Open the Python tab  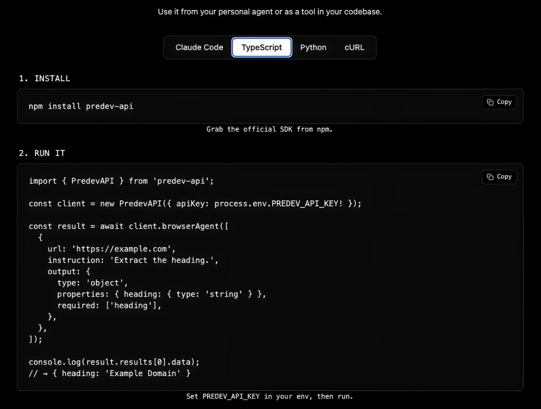(x=313, y=47)
